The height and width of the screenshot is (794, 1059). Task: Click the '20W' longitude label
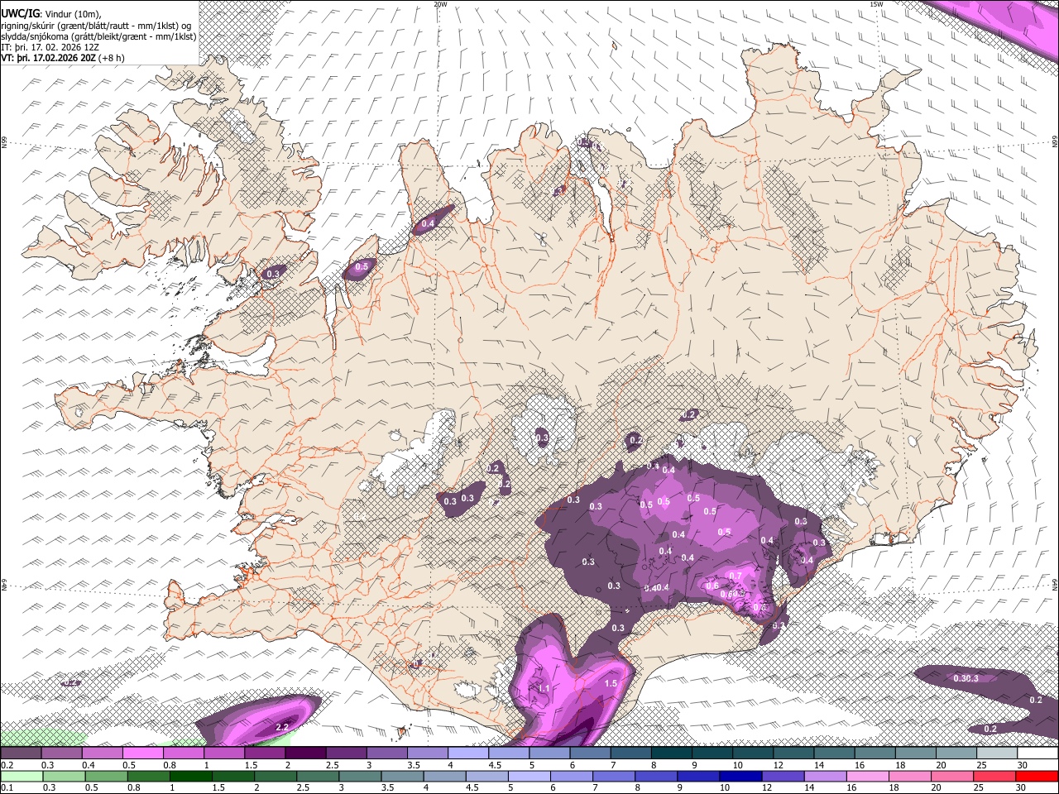440,4
